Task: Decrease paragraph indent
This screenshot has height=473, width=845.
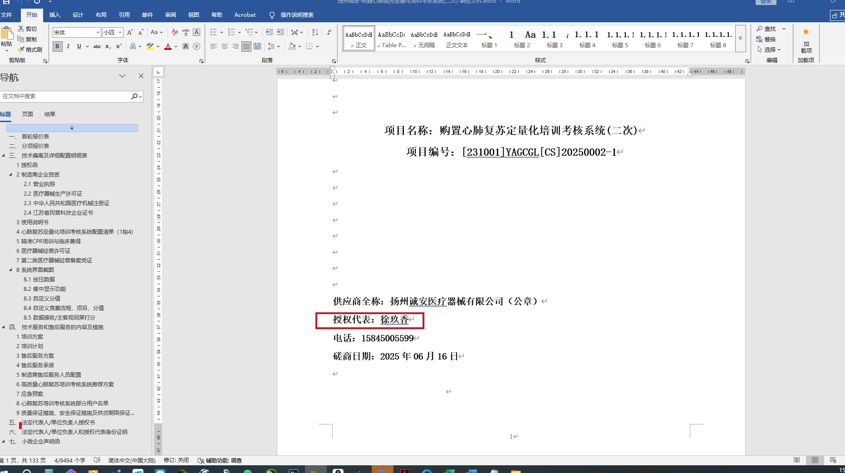Action: tap(270, 32)
